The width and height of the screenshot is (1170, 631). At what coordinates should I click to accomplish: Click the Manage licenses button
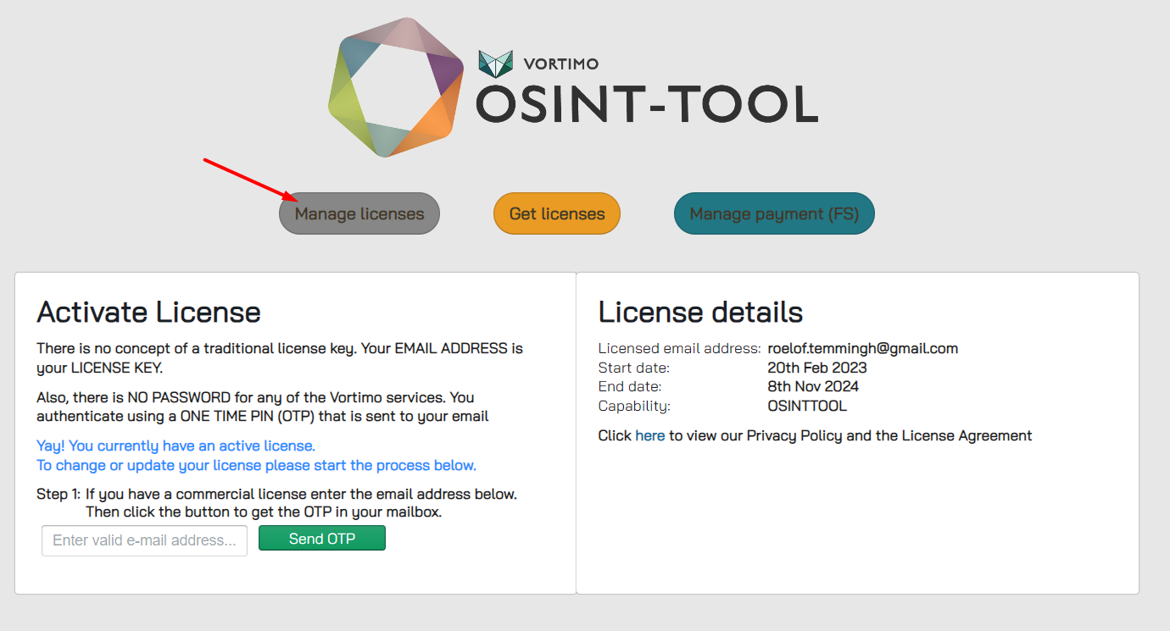click(x=359, y=213)
